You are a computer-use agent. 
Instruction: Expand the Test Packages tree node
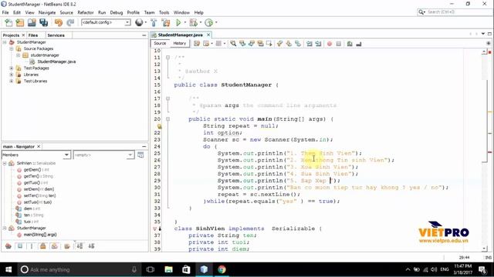click(12, 68)
